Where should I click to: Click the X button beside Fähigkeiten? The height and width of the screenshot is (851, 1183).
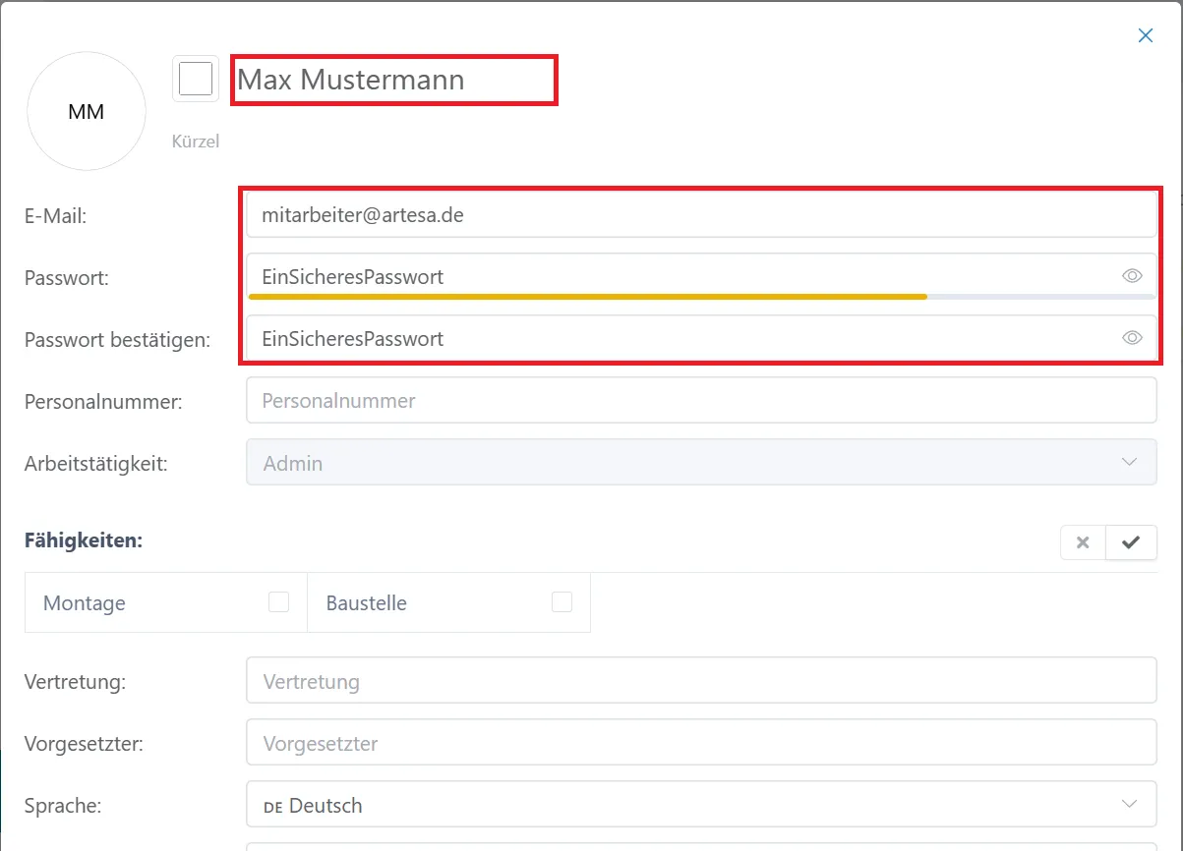(x=1083, y=542)
